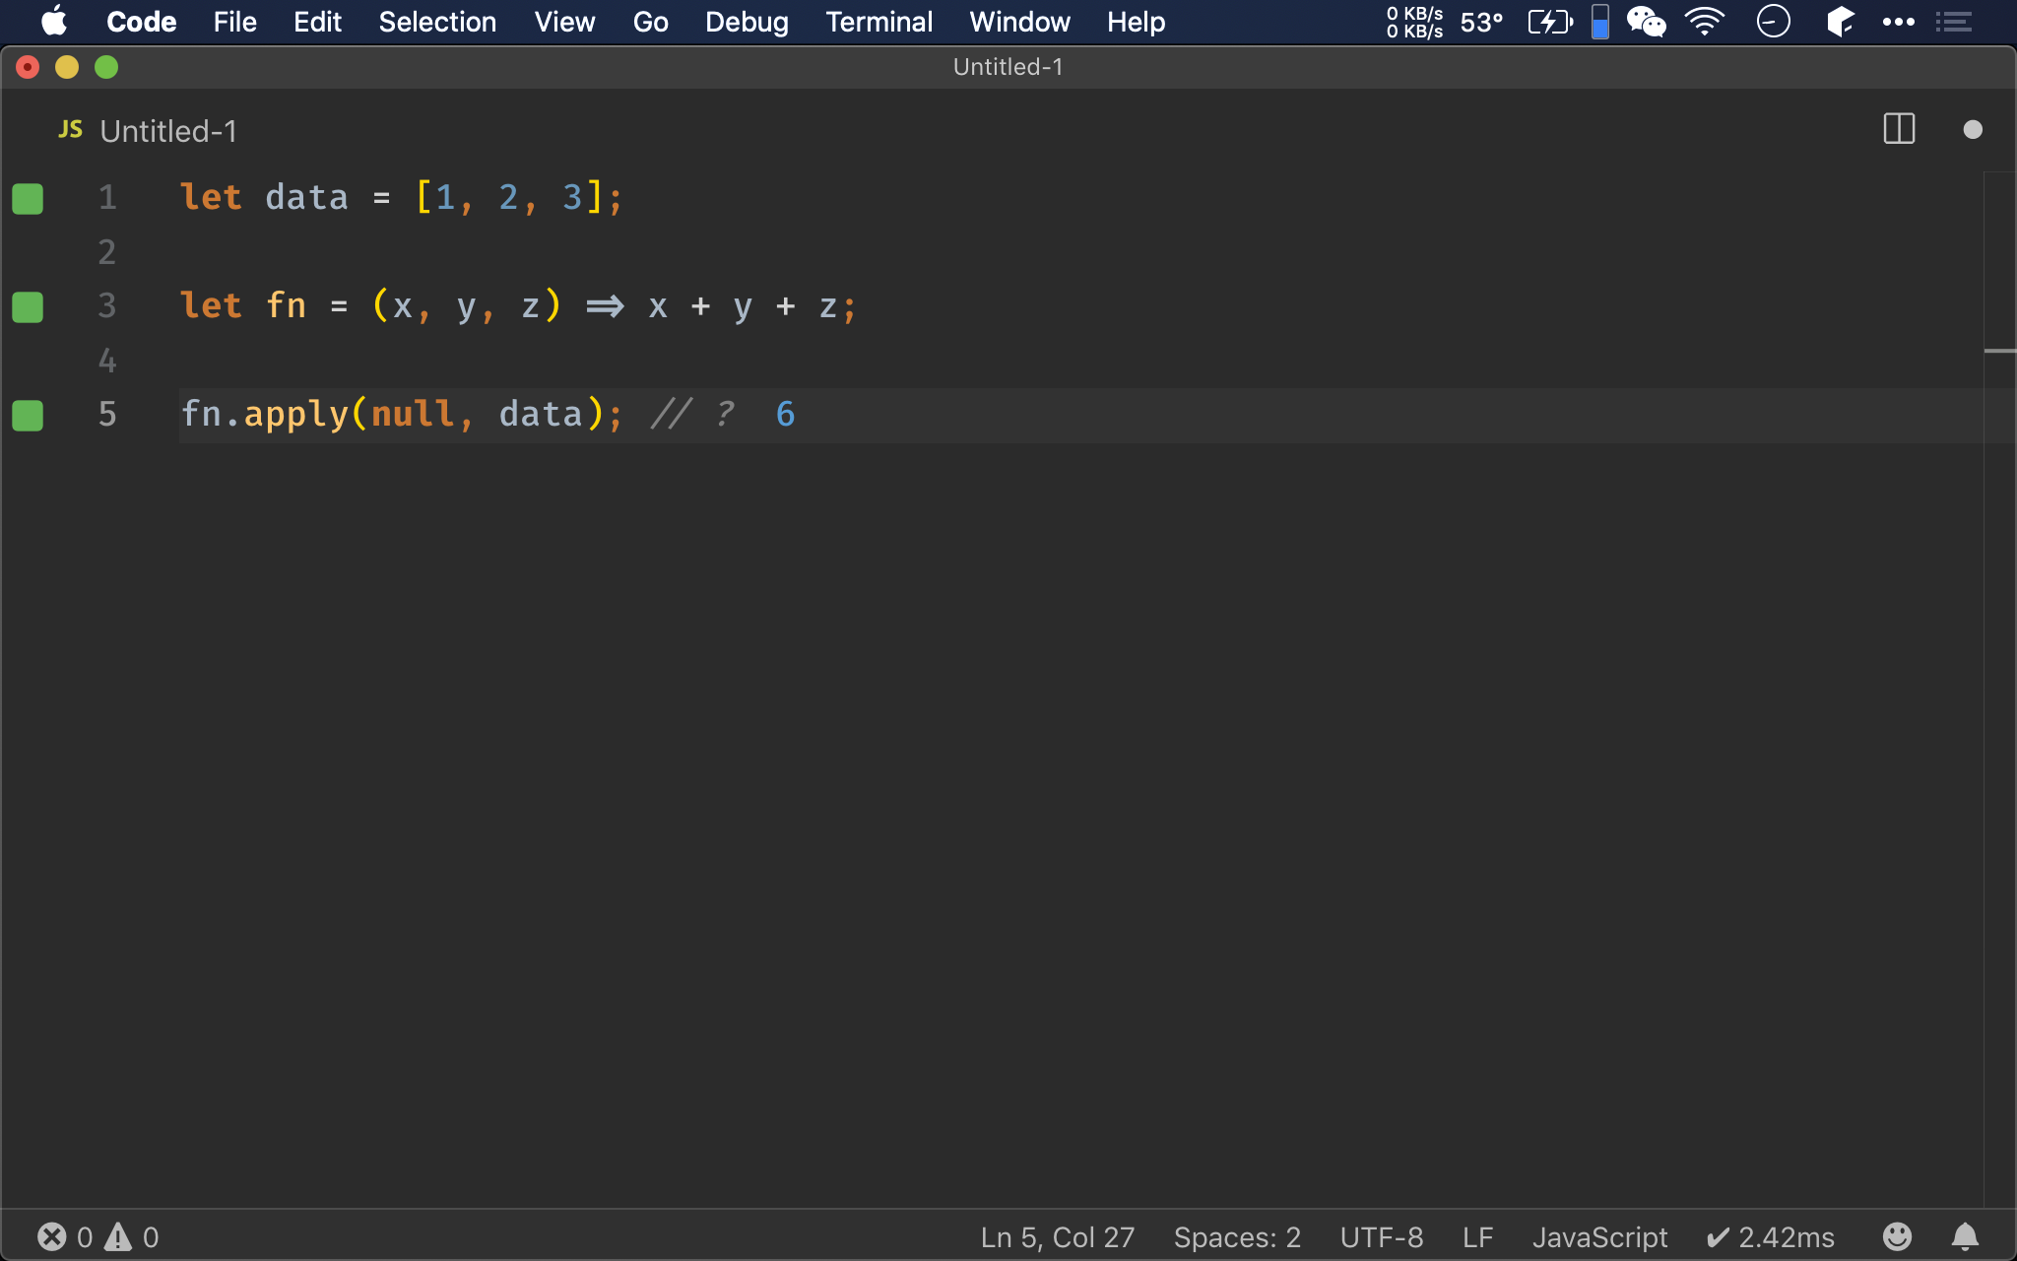
Task: Select the battery charging icon in menu bar
Action: [1551, 22]
